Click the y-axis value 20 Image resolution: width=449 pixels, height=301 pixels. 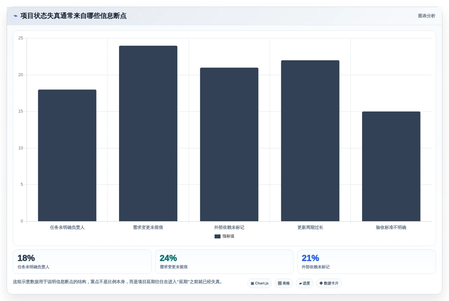coord(21,75)
